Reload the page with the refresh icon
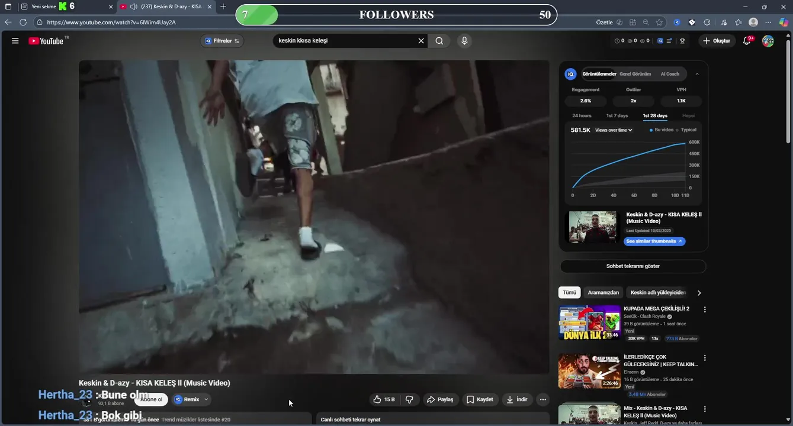 click(x=23, y=22)
